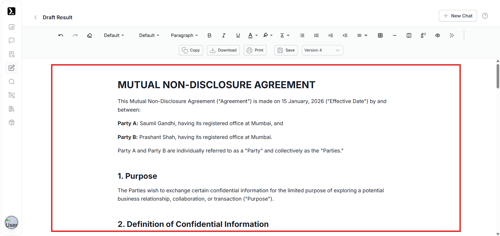Start a New Chat
Viewport: 500px width, 236px height.
[x=458, y=16]
